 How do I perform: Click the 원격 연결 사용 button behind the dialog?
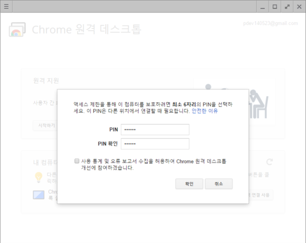click(x=261, y=195)
